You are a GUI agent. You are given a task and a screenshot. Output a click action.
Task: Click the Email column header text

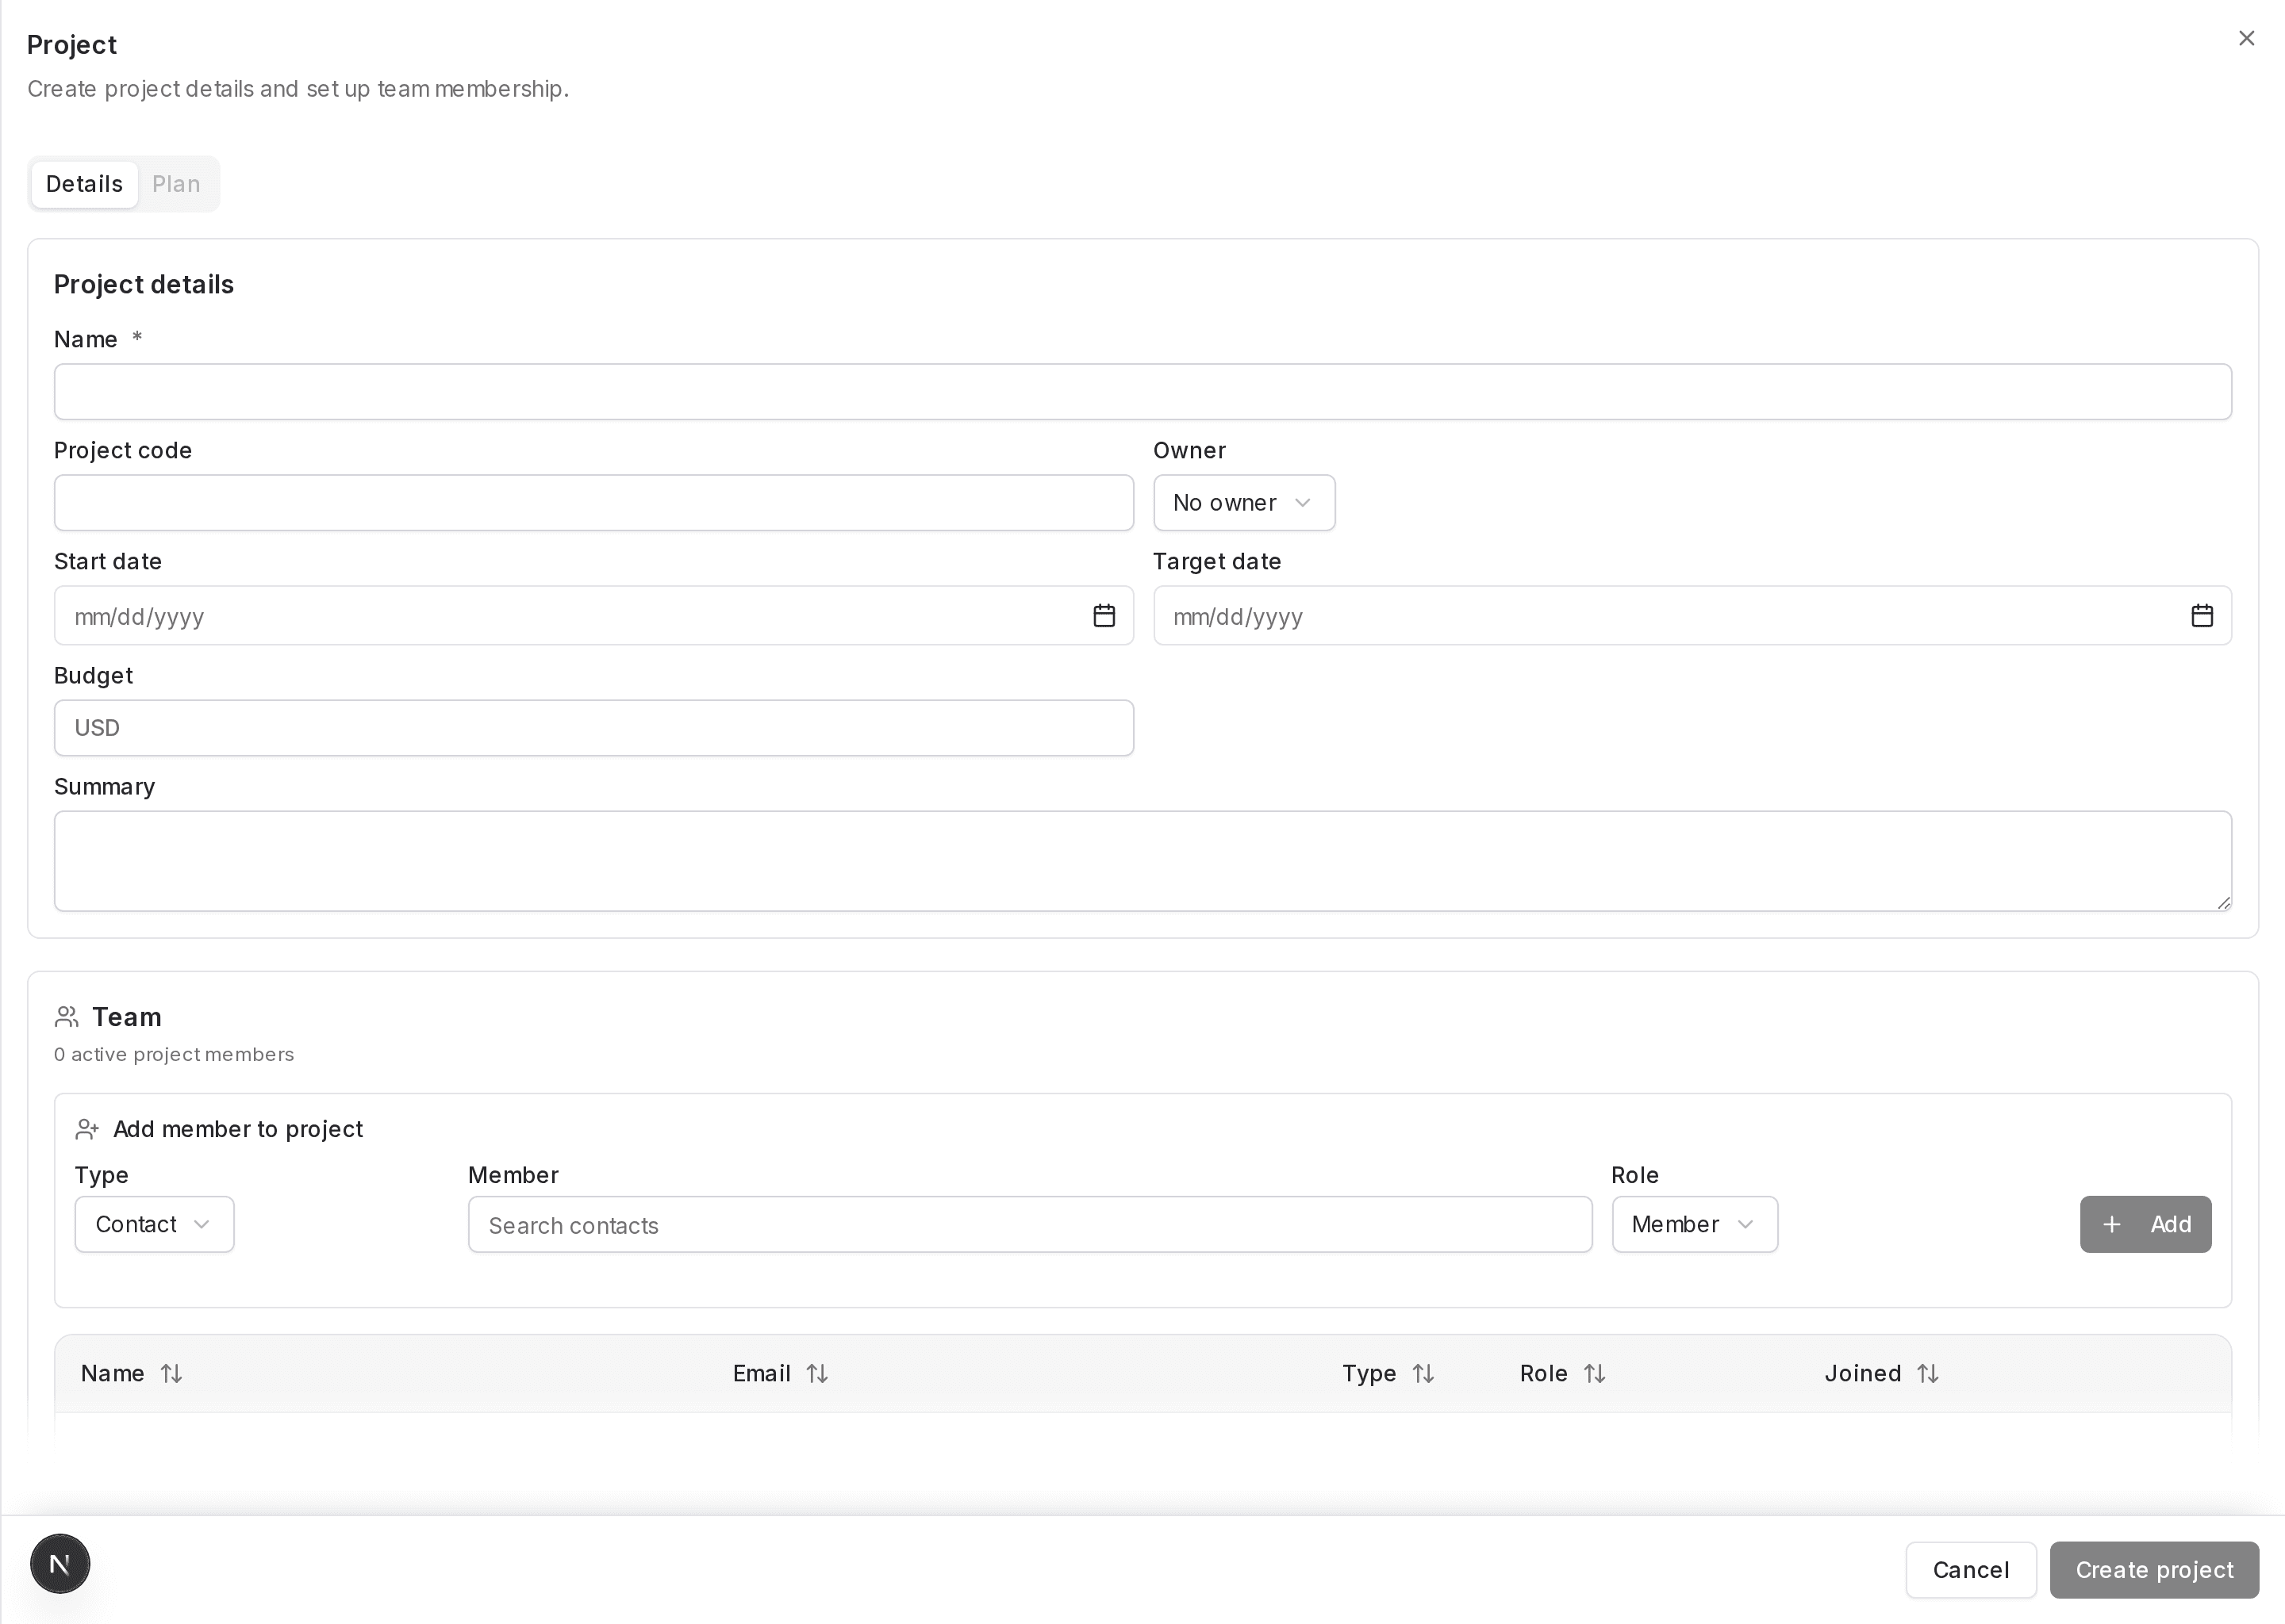pyautogui.click(x=762, y=1374)
